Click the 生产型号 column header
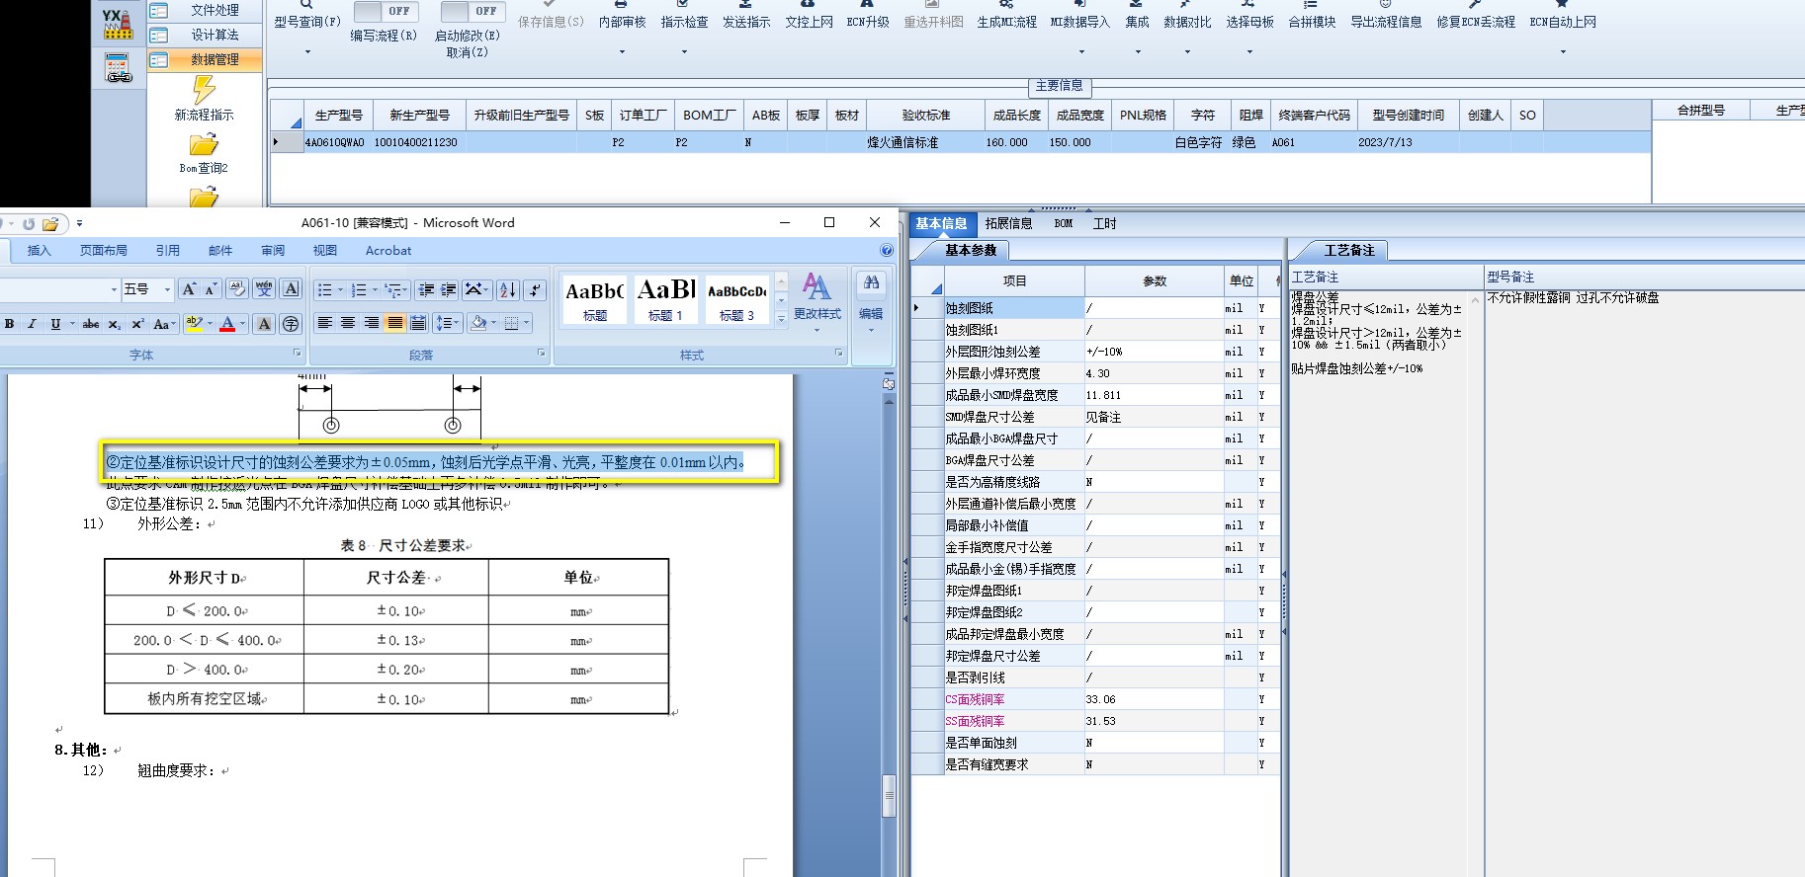Image resolution: width=1805 pixels, height=877 pixels. pyautogui.click(x=338, y=116)
